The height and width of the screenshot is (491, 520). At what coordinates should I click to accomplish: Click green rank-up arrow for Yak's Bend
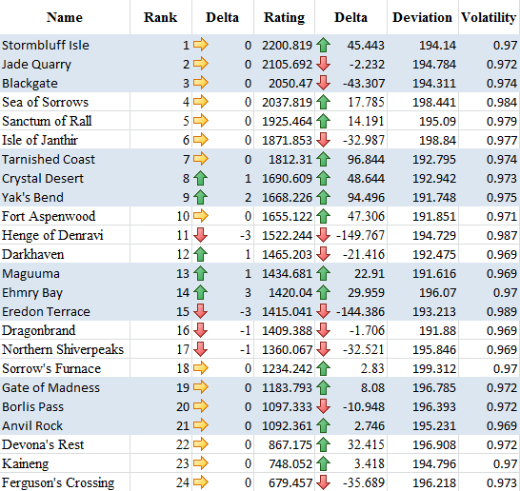pos(200,198)
